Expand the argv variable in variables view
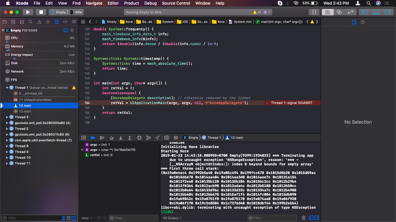The image size is (396, 222). (x=82, y=150)
